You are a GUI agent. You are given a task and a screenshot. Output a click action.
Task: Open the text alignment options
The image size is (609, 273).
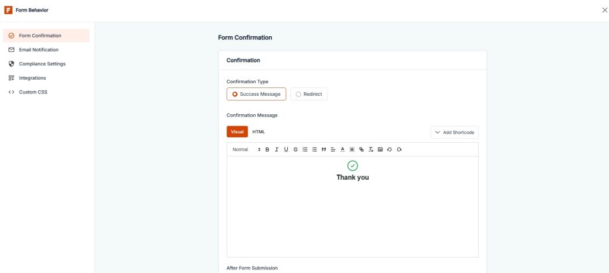coord(333,149)
